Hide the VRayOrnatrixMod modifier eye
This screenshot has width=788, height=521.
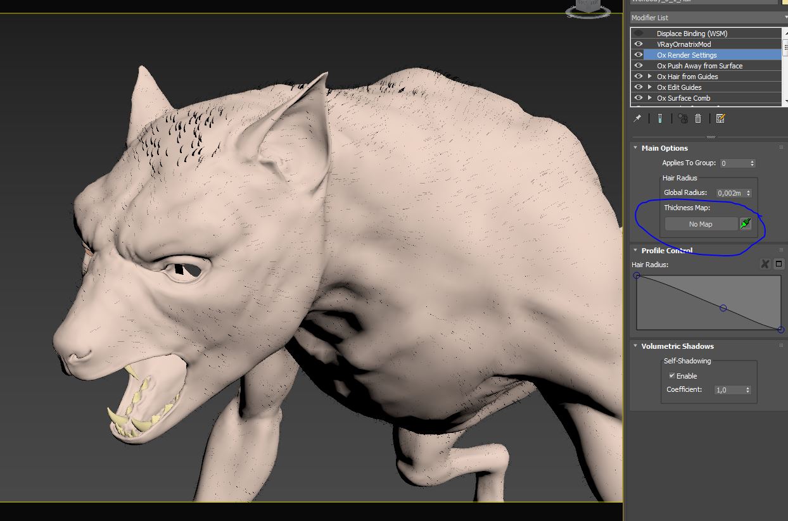point(639,44)
